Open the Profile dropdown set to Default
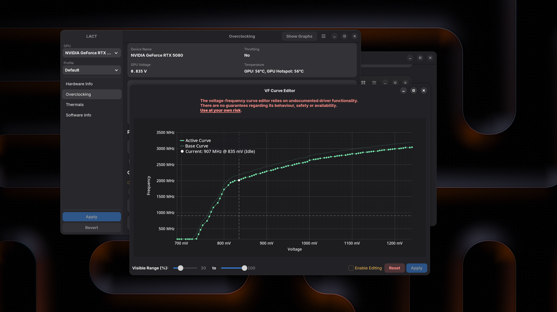The width and height of the screenshot is (557, 312). 91,70
